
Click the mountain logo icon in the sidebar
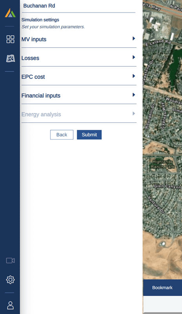coord(10,13)
